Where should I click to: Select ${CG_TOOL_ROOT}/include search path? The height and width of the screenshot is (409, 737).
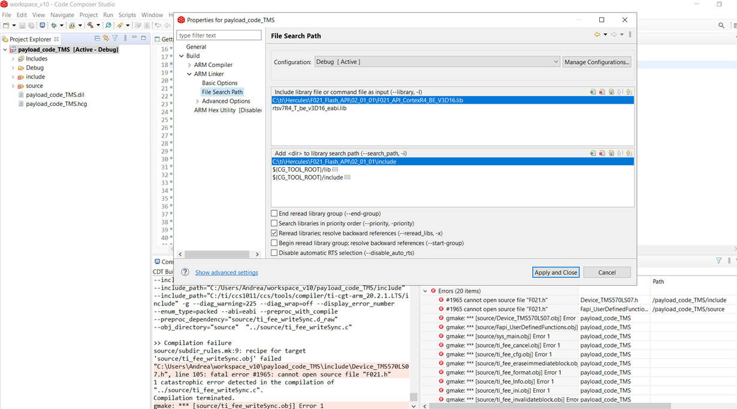(307, 177)
